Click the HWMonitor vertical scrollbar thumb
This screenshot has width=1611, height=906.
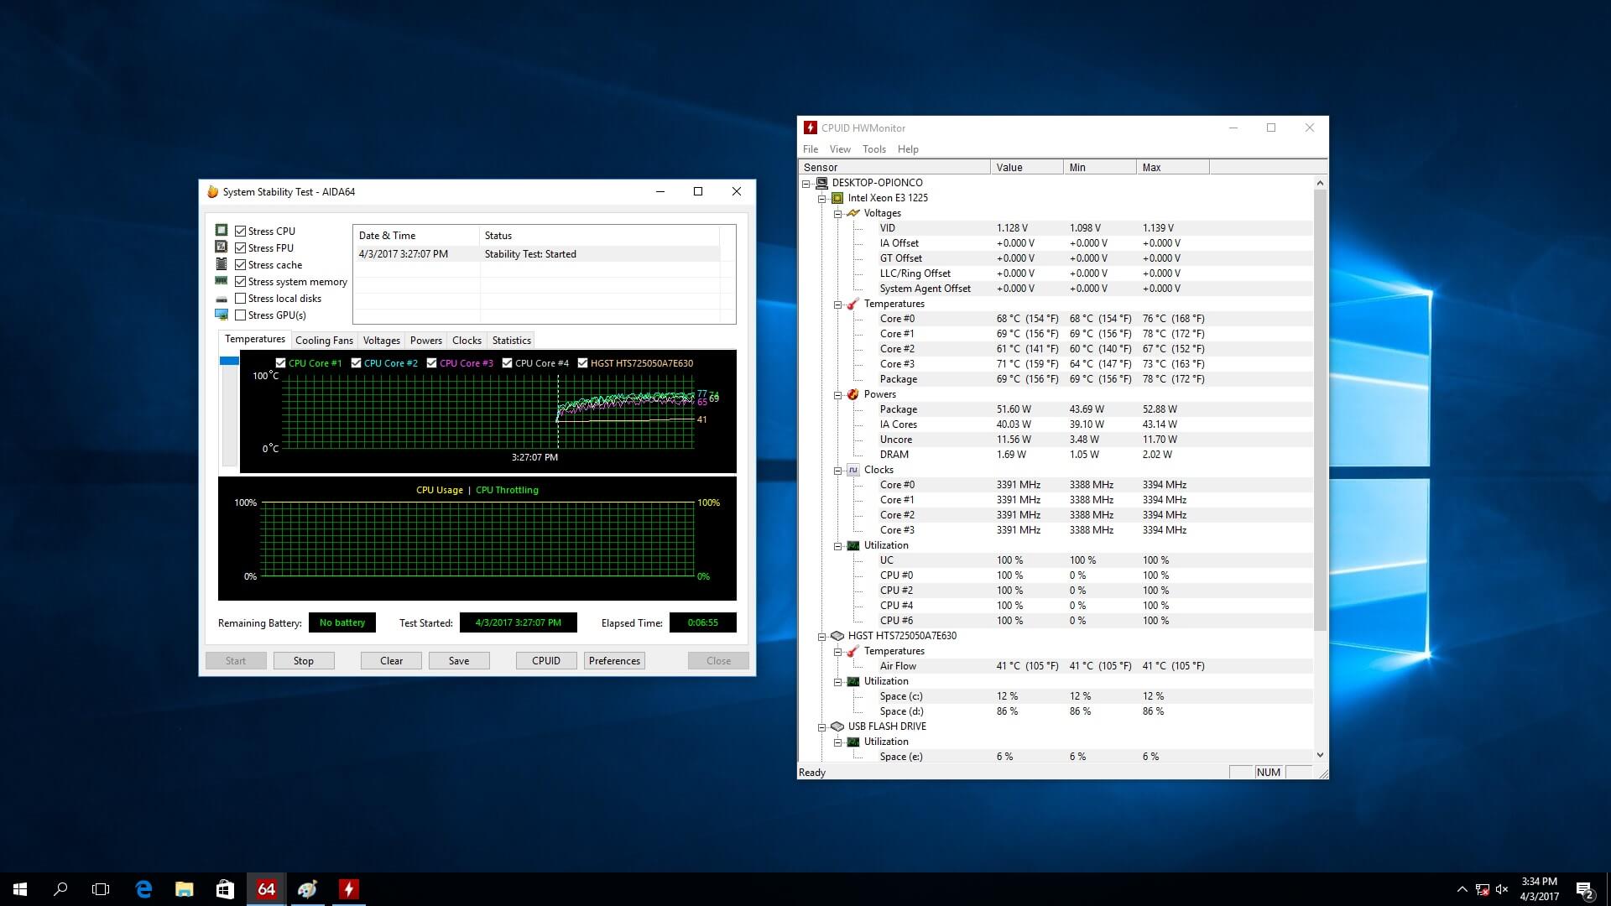pyautogui.click(x=1320, y=410)
